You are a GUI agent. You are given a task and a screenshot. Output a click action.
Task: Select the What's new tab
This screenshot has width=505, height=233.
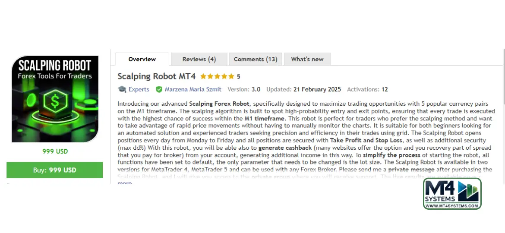307,59
